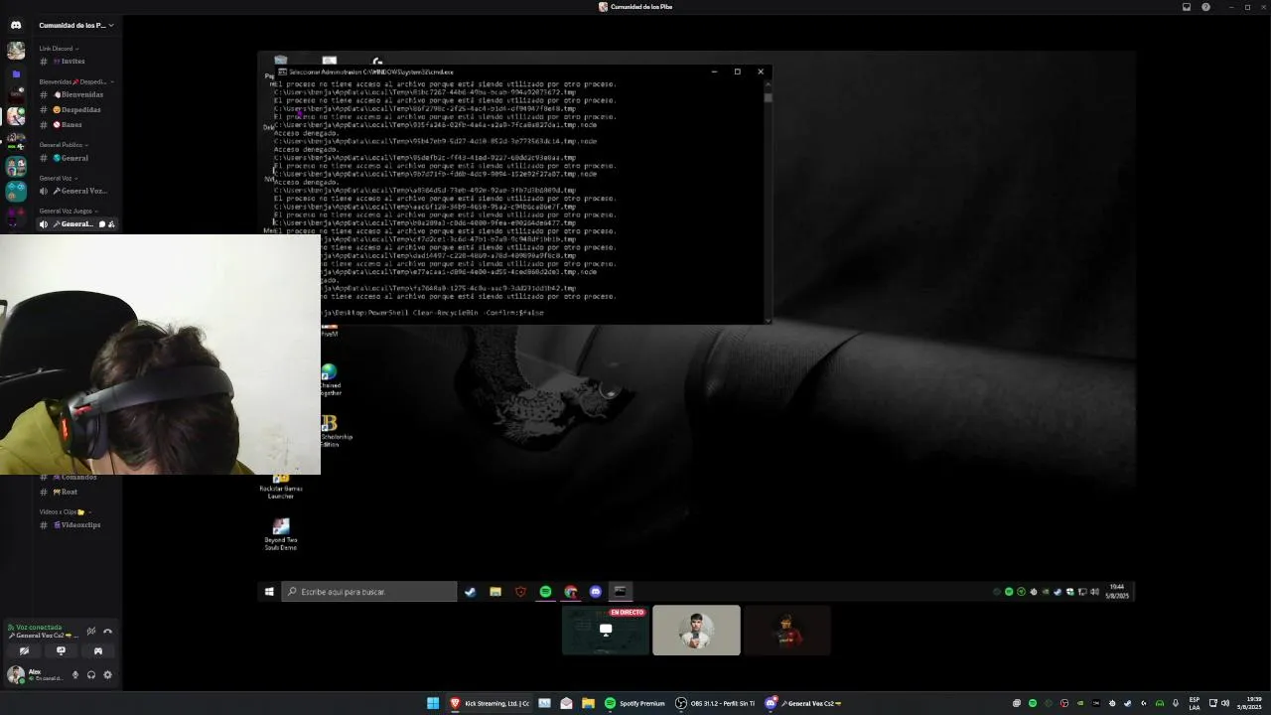
Task: Open the volume control in the Windows tray
Action: 1225,703
